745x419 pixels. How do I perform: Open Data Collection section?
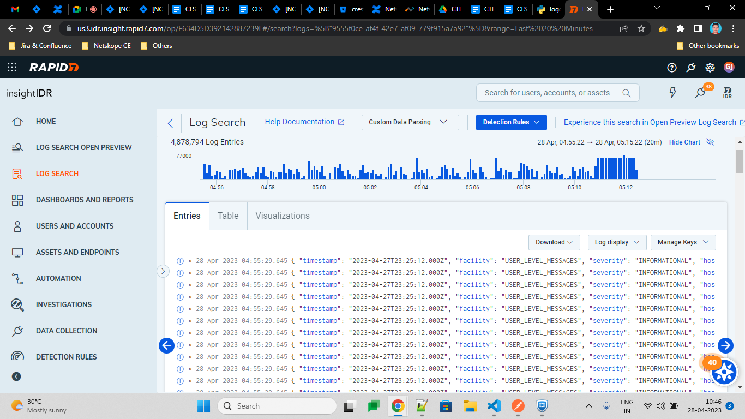click(67, 331)
